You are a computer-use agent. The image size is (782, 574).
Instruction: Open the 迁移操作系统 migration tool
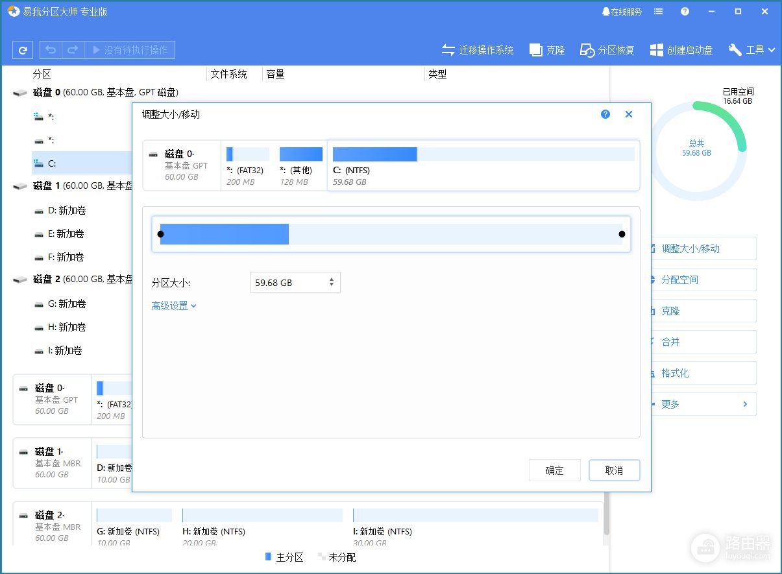[x=478, y=50]
